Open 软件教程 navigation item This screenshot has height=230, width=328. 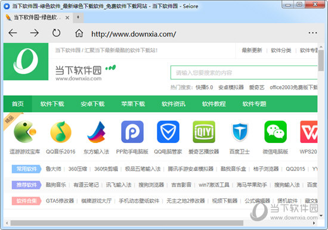pyautogui.click(x=213, y=104)
